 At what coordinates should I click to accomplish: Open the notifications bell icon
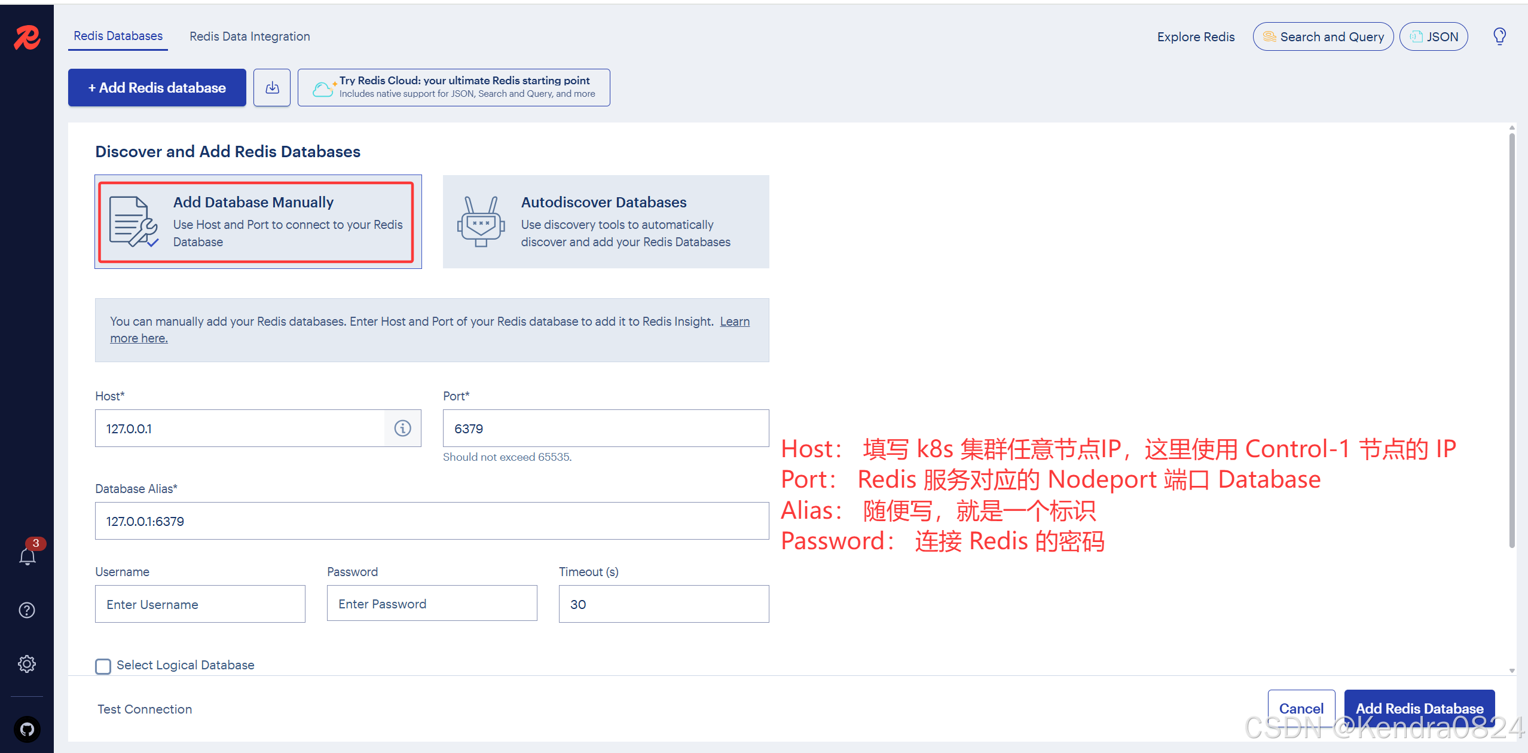click(27, 557)
